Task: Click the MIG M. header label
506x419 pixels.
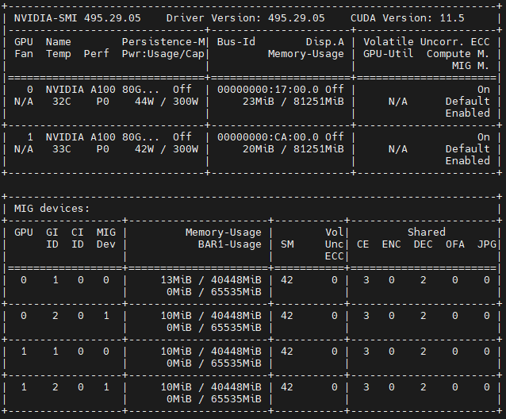Action: [471, 66]
